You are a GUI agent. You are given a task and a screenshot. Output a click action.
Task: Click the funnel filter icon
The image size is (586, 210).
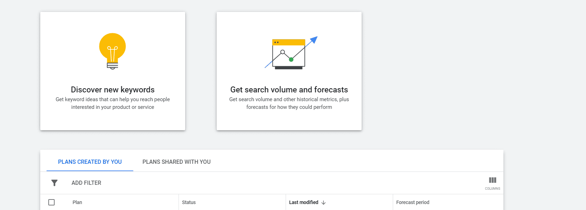(x=54, y=183)
